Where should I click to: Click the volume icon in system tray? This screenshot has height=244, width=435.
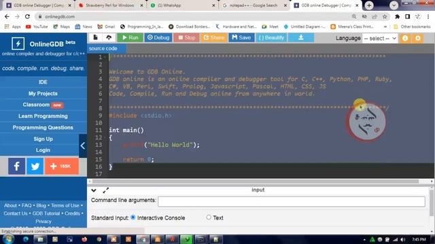[402, 239]
